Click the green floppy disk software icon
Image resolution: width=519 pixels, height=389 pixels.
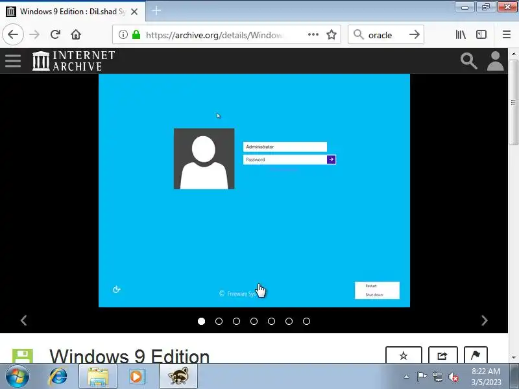23,356
